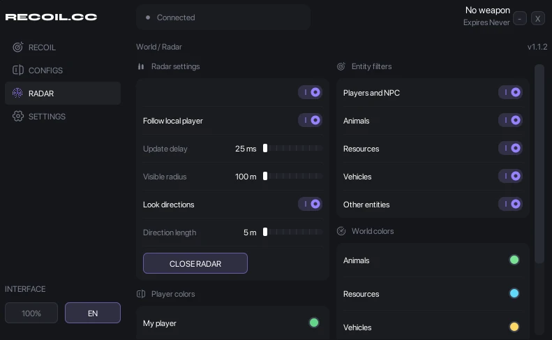Click the v1.1.2 version label
The image size is (552, 340).
537,47
